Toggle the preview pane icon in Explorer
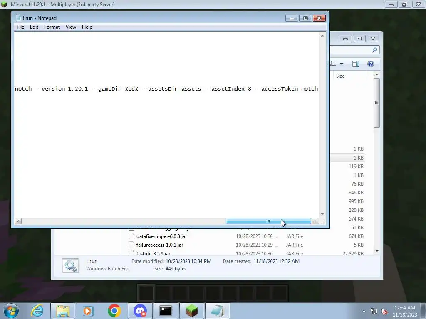The height and width of the screenshot is (319, 426). (x=356, y=64)
